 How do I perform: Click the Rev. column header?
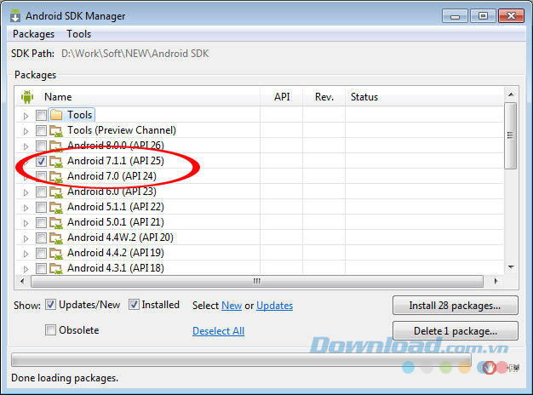coord(324,97)
